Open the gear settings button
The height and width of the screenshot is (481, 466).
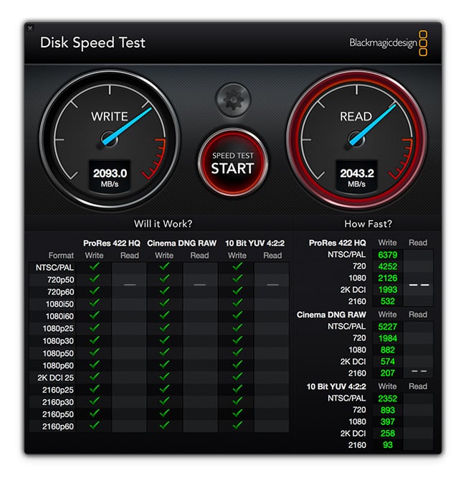click(x=233, y=99)
